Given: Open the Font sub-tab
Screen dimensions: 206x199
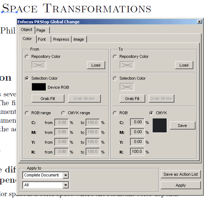Looking at the screenshot, I should pos(43,39).
